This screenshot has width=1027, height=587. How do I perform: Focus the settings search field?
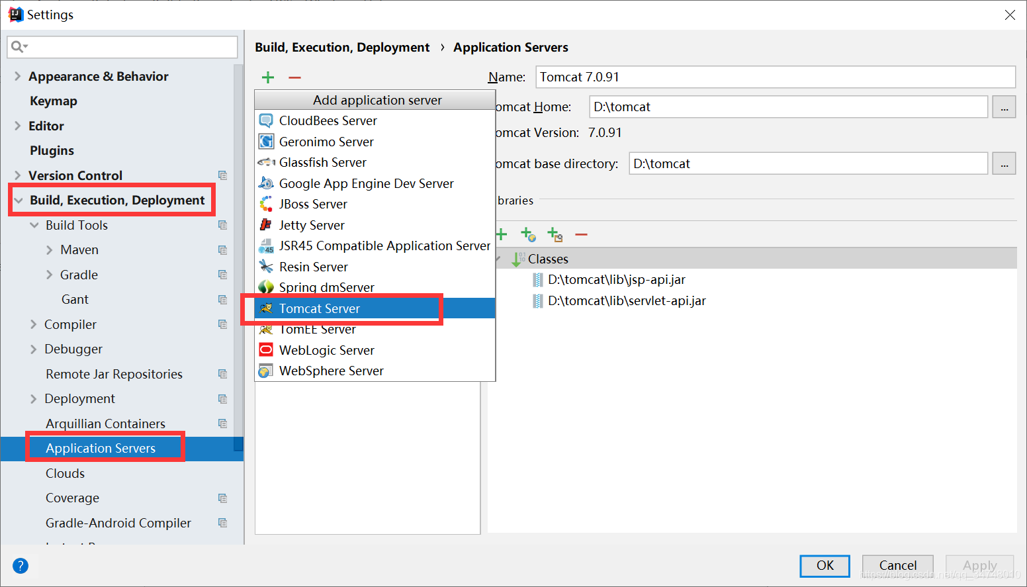click(x=122, y=47)
